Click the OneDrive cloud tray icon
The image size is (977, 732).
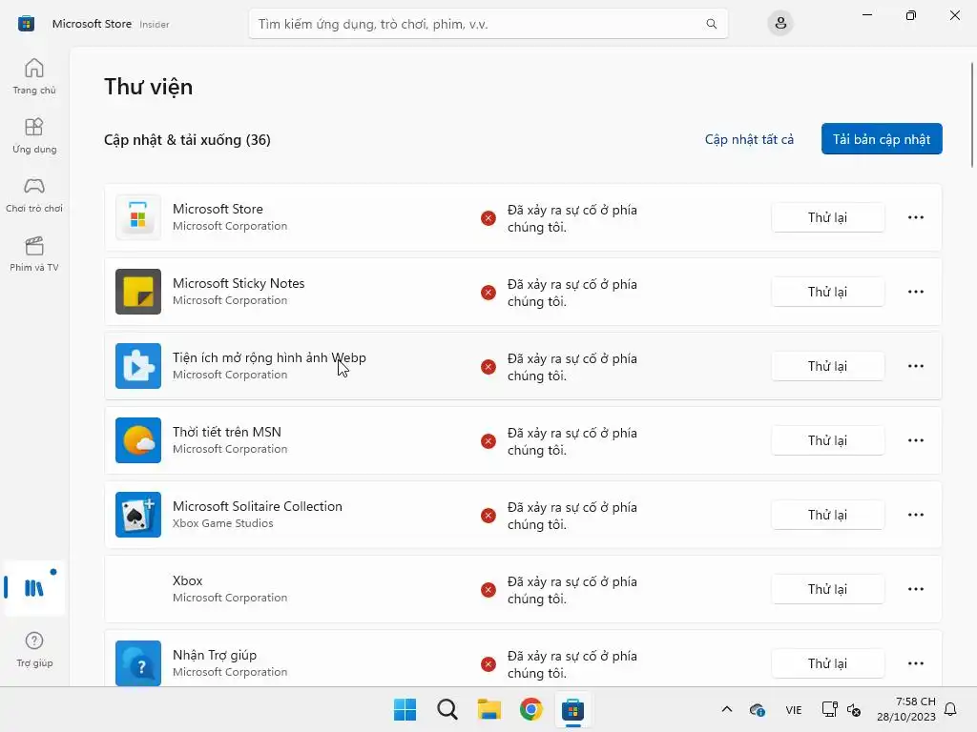click(757, 709)
